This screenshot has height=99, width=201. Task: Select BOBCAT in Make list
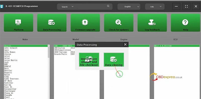coord(26,66)
